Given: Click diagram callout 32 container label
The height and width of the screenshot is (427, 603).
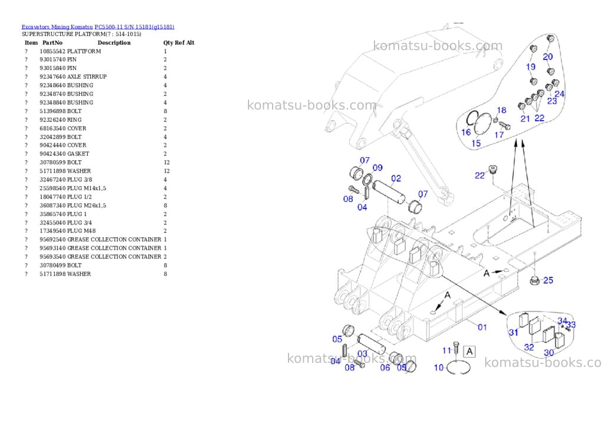Looking at the screenshot, I should pos(529,347).
